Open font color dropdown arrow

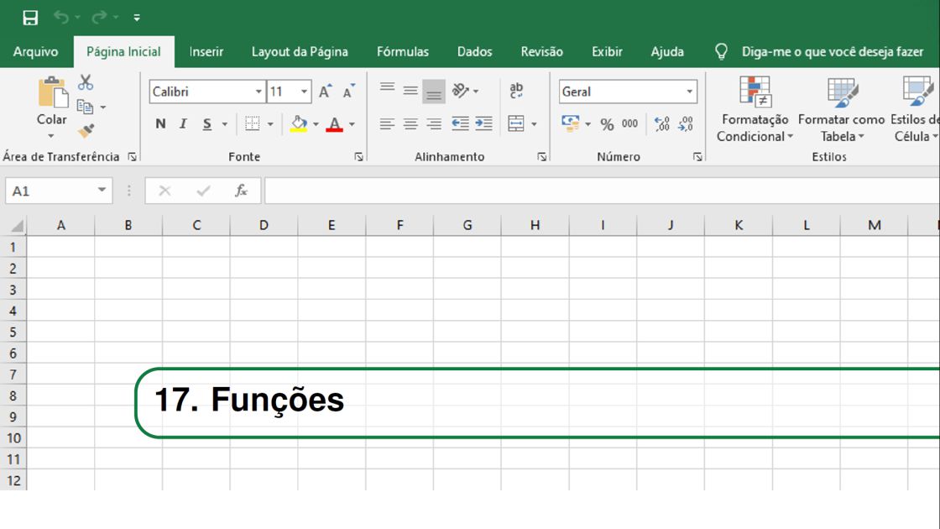pyautogui.click(x=352, y=124)
